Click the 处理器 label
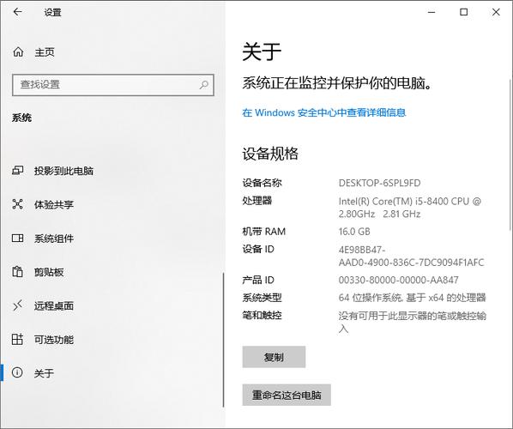Viewport: 513px width, 429px height. (257, 201)
